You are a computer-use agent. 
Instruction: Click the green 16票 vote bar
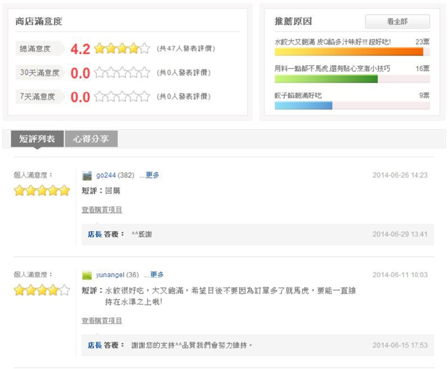326,79
